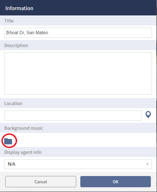Click the map pin icon beside Location
157x192 pixels.
[148, 115]
